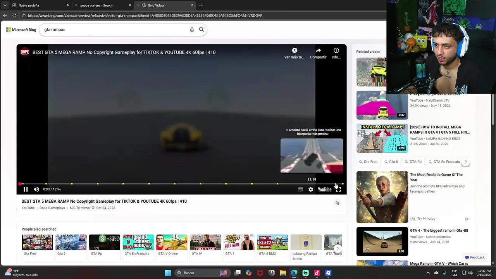Open a new browser tab
This screenshot has height=279, width=496.
click(x=201, y=5)
